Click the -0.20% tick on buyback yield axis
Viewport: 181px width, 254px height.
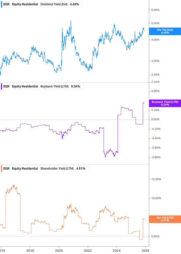(x=156, y=129)
